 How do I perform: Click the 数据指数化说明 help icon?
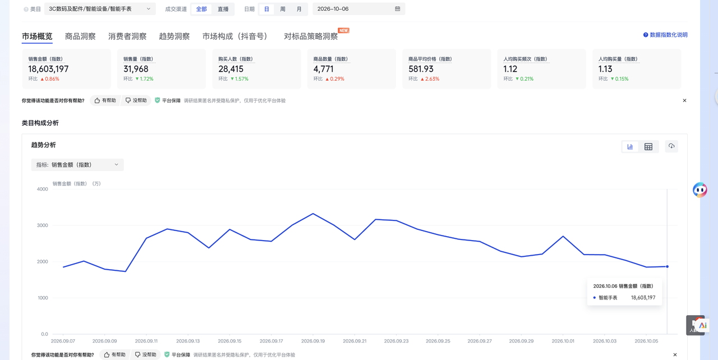pos(646,35)
